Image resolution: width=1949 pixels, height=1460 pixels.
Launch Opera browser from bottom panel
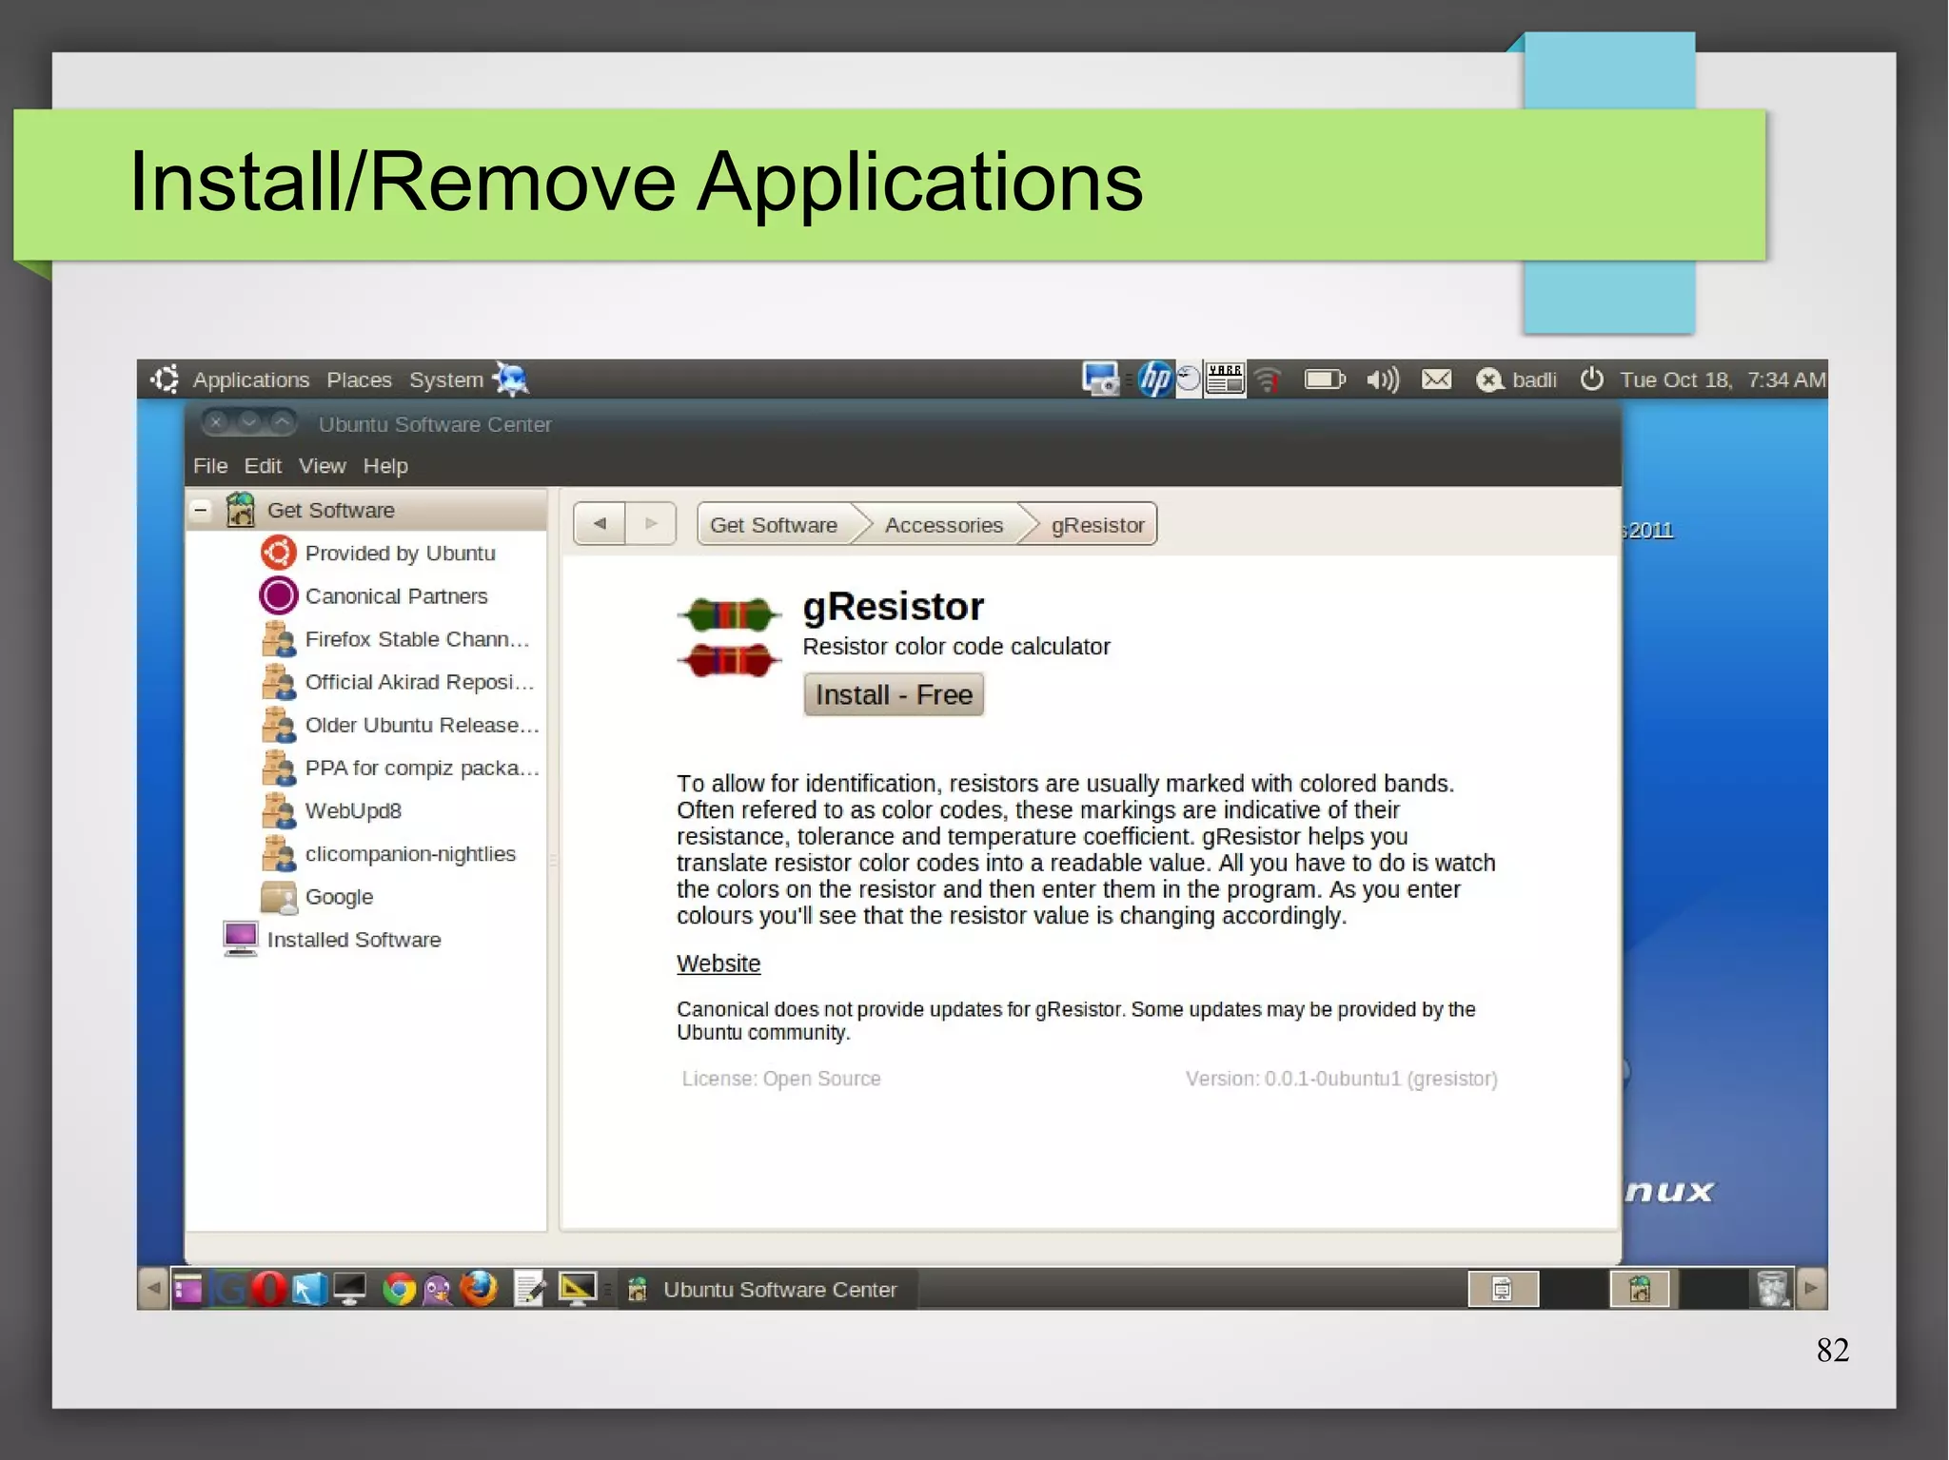[x=269, y=1289]
